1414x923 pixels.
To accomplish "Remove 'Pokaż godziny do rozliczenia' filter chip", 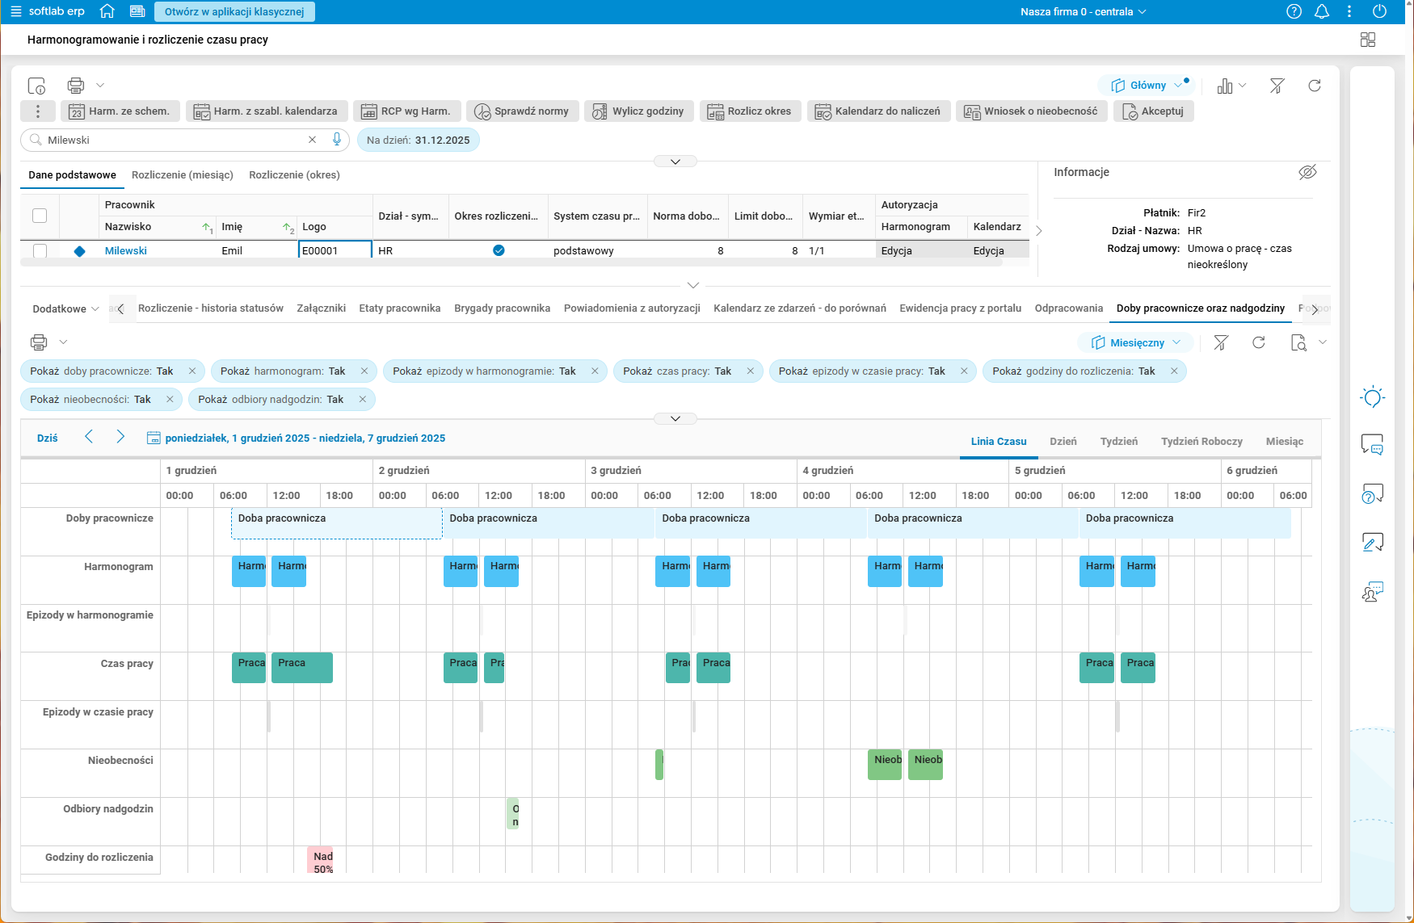I will [1174, 371].
